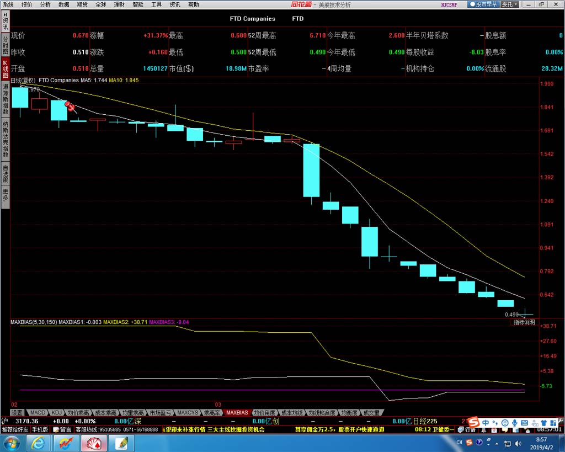This screenshot has width=565, height=452.
Task: Click the Sogou microphone voice input icon
Action: (515, 422)
